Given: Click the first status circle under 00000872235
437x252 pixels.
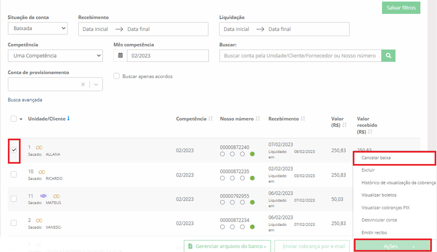Looking at the screenshot, I should tap(222, 178).
